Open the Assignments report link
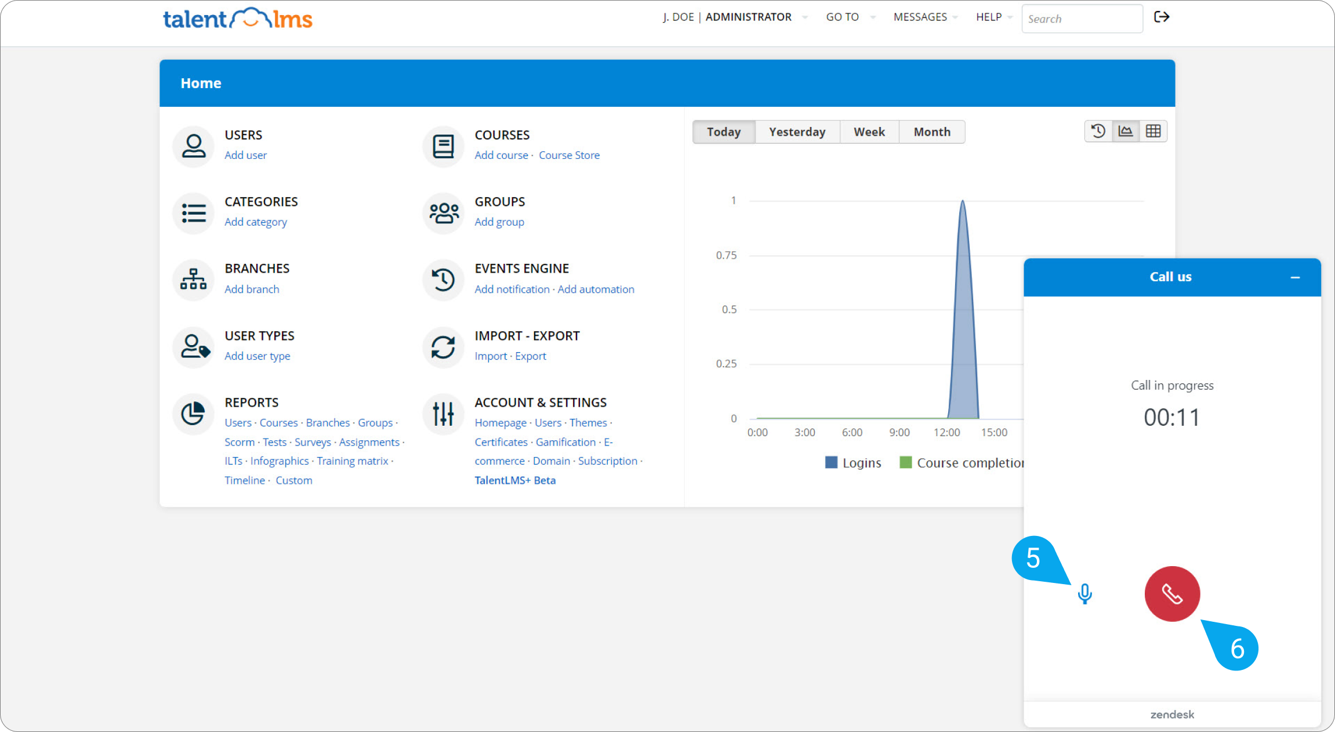This screenshot has width=1335, height=732. click(x=369, y=441)
